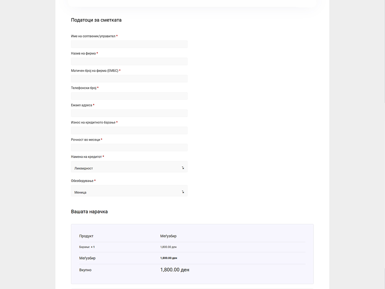385x289 pixels.
Task: Focus the Телефонски број input field
Action: click(x=129, y=96)
